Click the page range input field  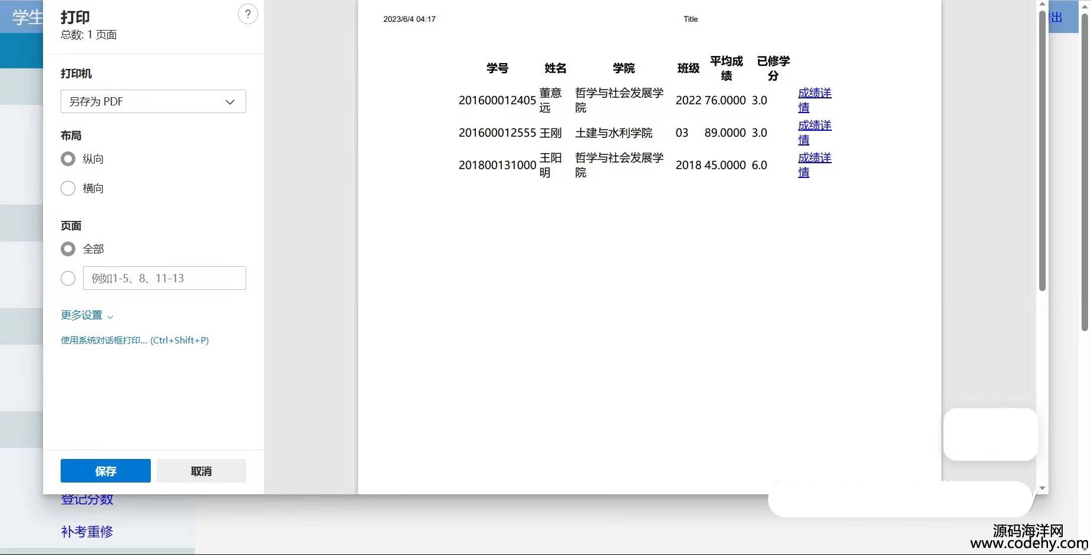pyautogui.click(x=164, y=279)
